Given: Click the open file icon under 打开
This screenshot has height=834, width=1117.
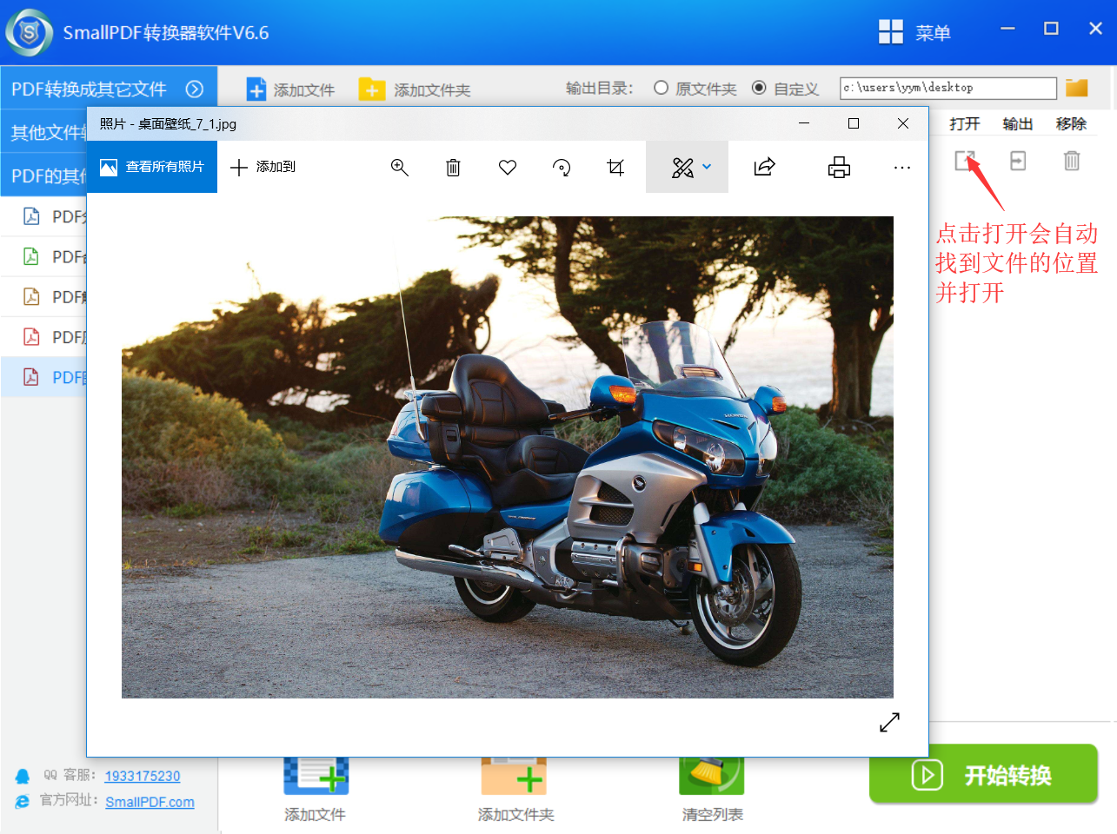Looking at the screenshot, I should [965, 161].
